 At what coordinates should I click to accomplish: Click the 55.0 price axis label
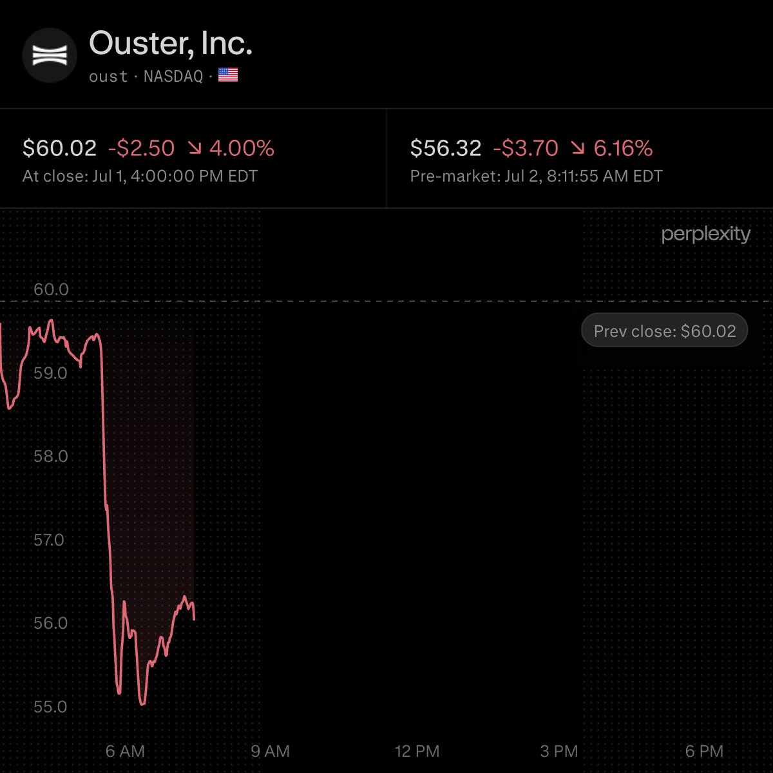(50, 707)
